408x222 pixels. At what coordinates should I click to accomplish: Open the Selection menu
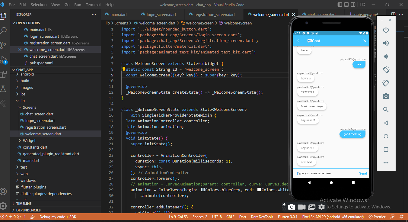[x=39, y=5]
